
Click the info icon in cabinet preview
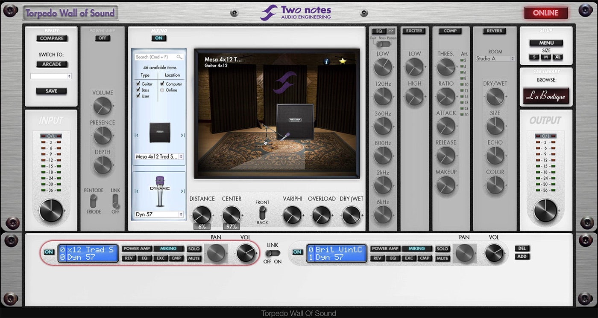327,61
